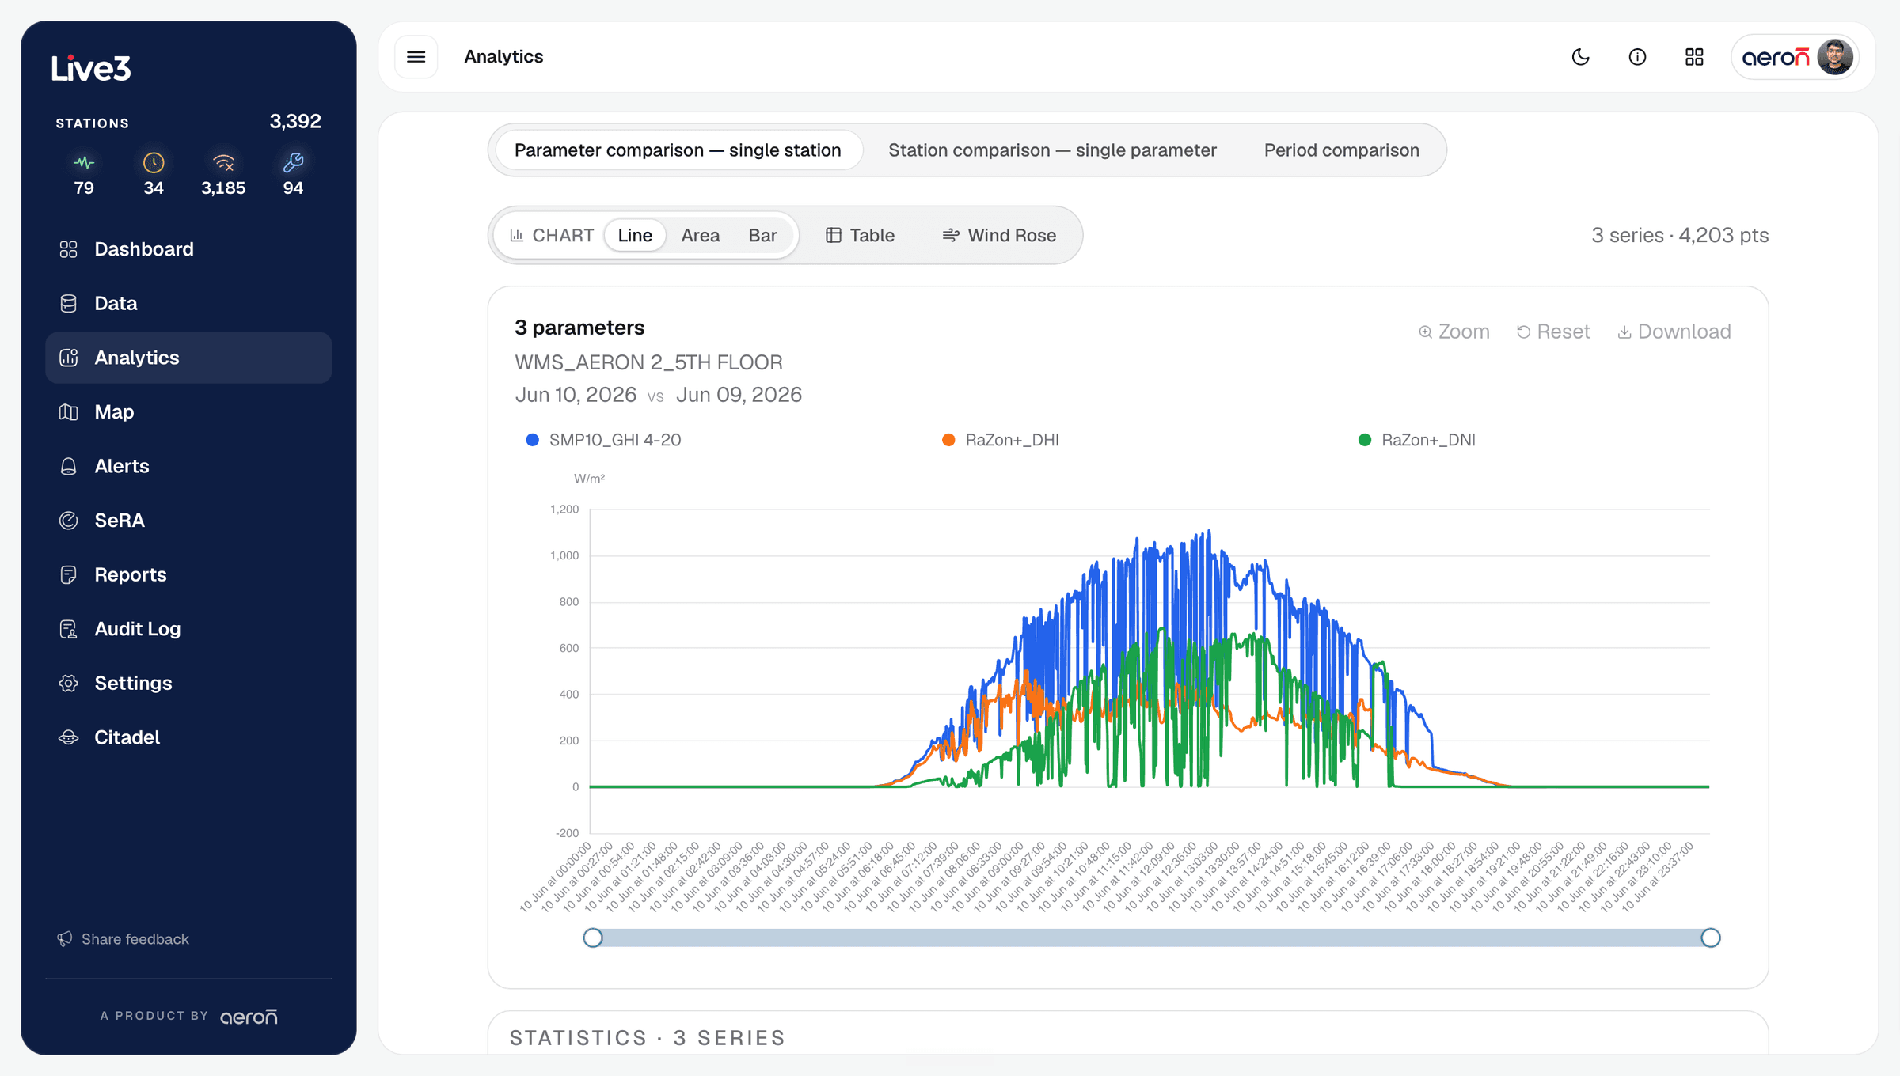The width and height of the screenshot is (1900, 1076).
Task: Click the Live3 logo
Action: tap(91, 68)
